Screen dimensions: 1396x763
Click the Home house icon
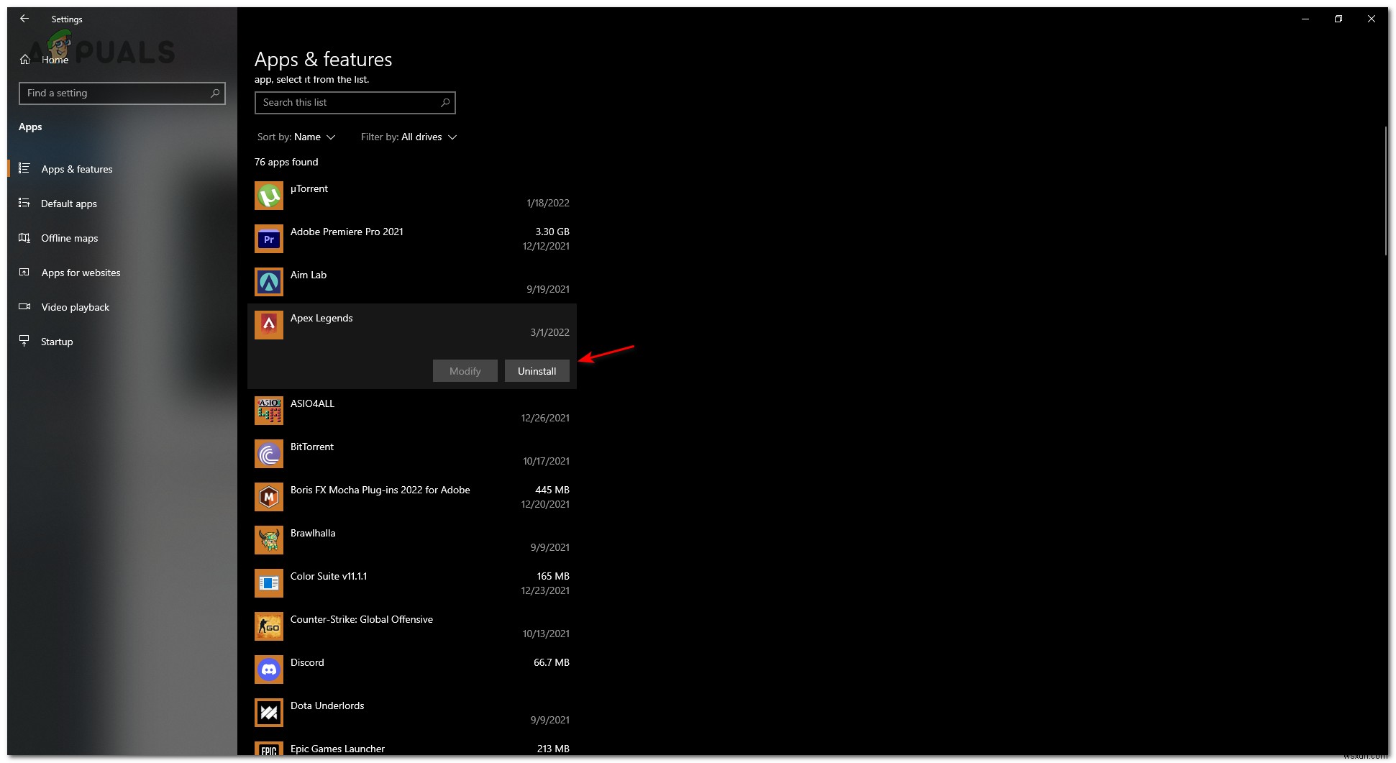coord(24,60)
